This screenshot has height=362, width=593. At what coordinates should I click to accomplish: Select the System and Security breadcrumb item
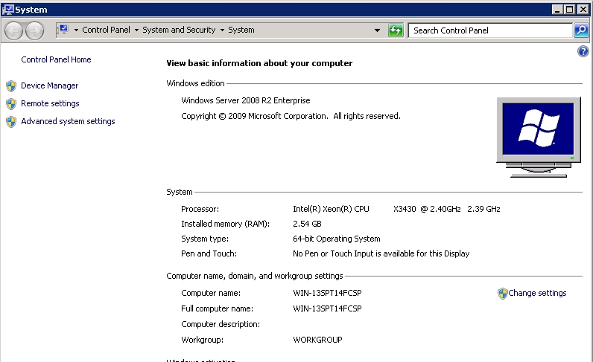click(x=179, y=30)
